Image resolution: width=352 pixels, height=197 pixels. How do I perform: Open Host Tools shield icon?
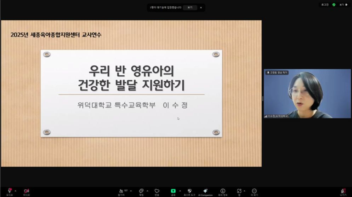click(189, 191)
